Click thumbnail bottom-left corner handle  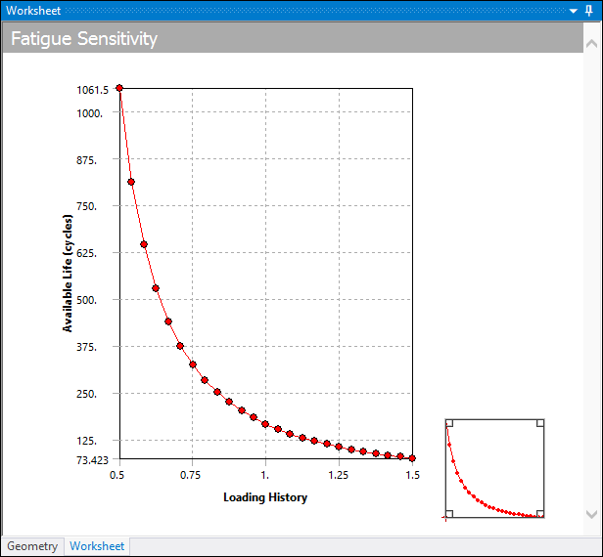[449, 514]
